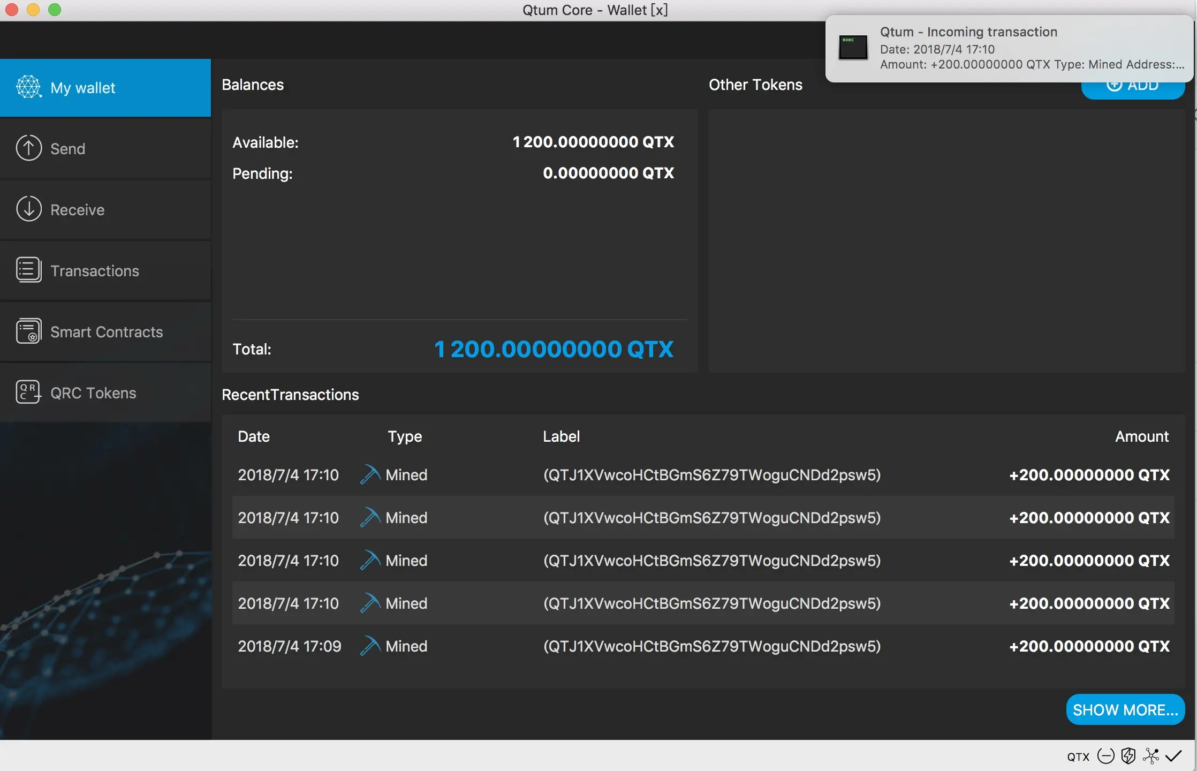Click the HD wallet shield icon
This screenshot has height=771, width=1197.
[1128, 756]
